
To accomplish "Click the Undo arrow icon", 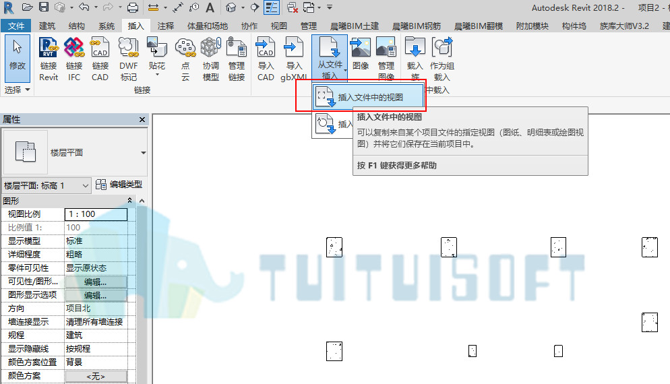I will (x=84, y=7).
